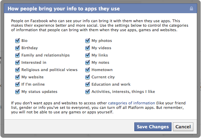Click the Cancel button
The height and width of the screenshot is (138, 201).
click(x=183, y=127)
